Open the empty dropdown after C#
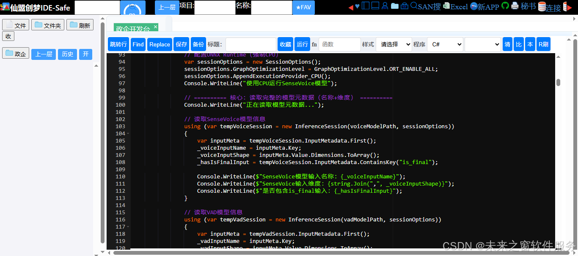 [x=483, y=44]
